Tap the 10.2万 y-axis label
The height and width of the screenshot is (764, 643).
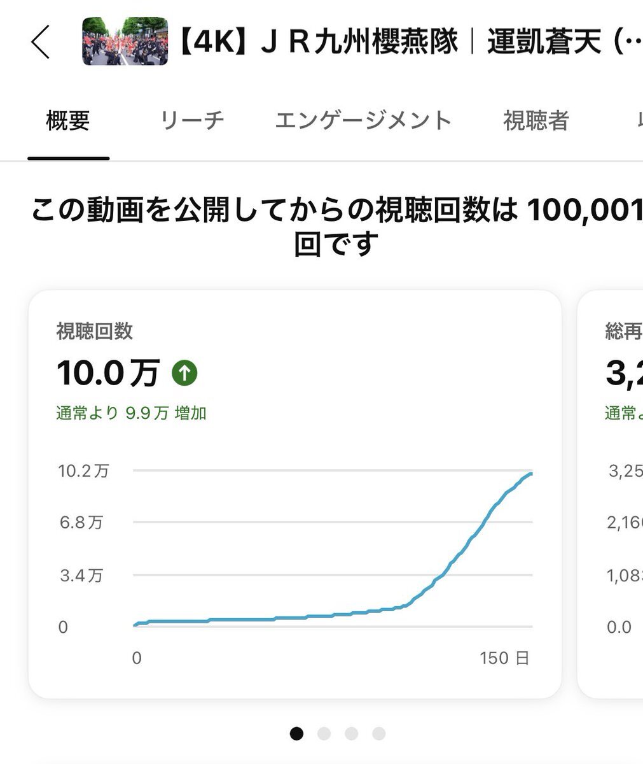(x=83, y=471)
